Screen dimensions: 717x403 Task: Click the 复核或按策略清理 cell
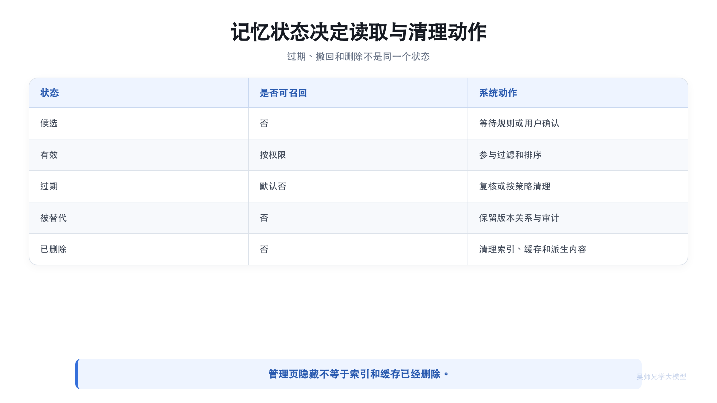[x=578, y=186]
